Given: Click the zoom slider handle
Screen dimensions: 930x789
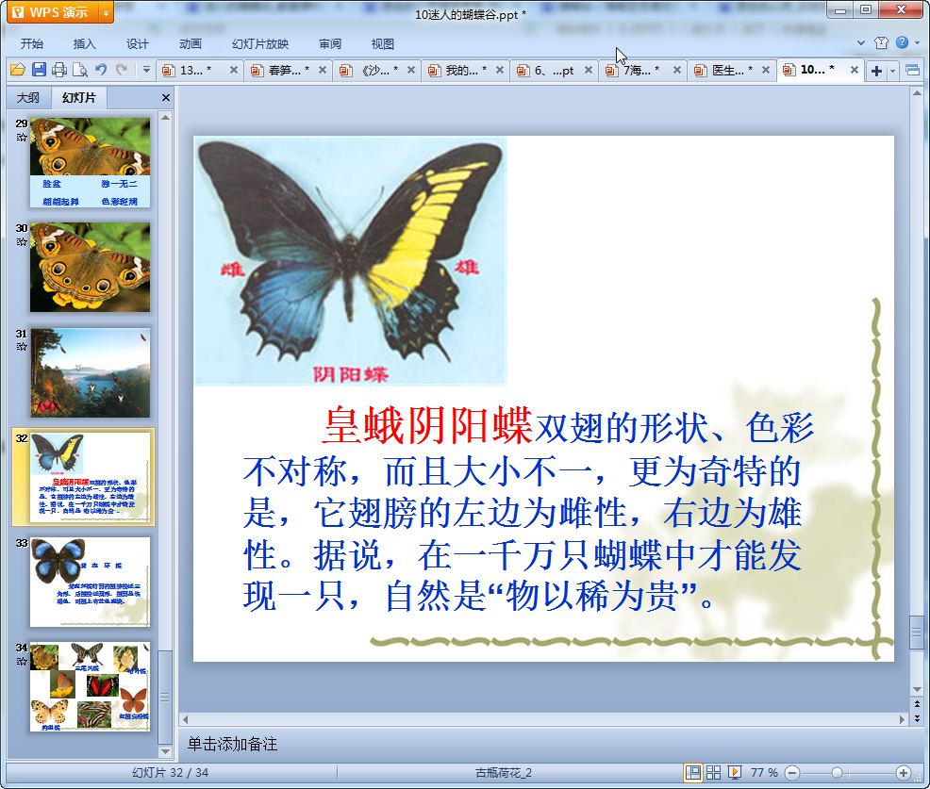Looking at the screenshot, I should click(837, 772).
